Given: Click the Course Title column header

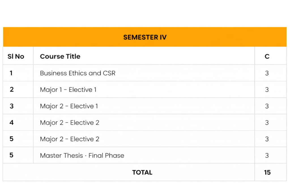Looking at the screenshot, I should pos(60,57).
